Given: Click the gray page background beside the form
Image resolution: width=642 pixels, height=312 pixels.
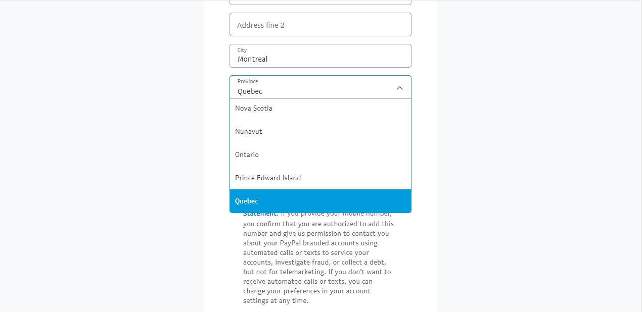Looking at the screenshot, I should (536, 151).
